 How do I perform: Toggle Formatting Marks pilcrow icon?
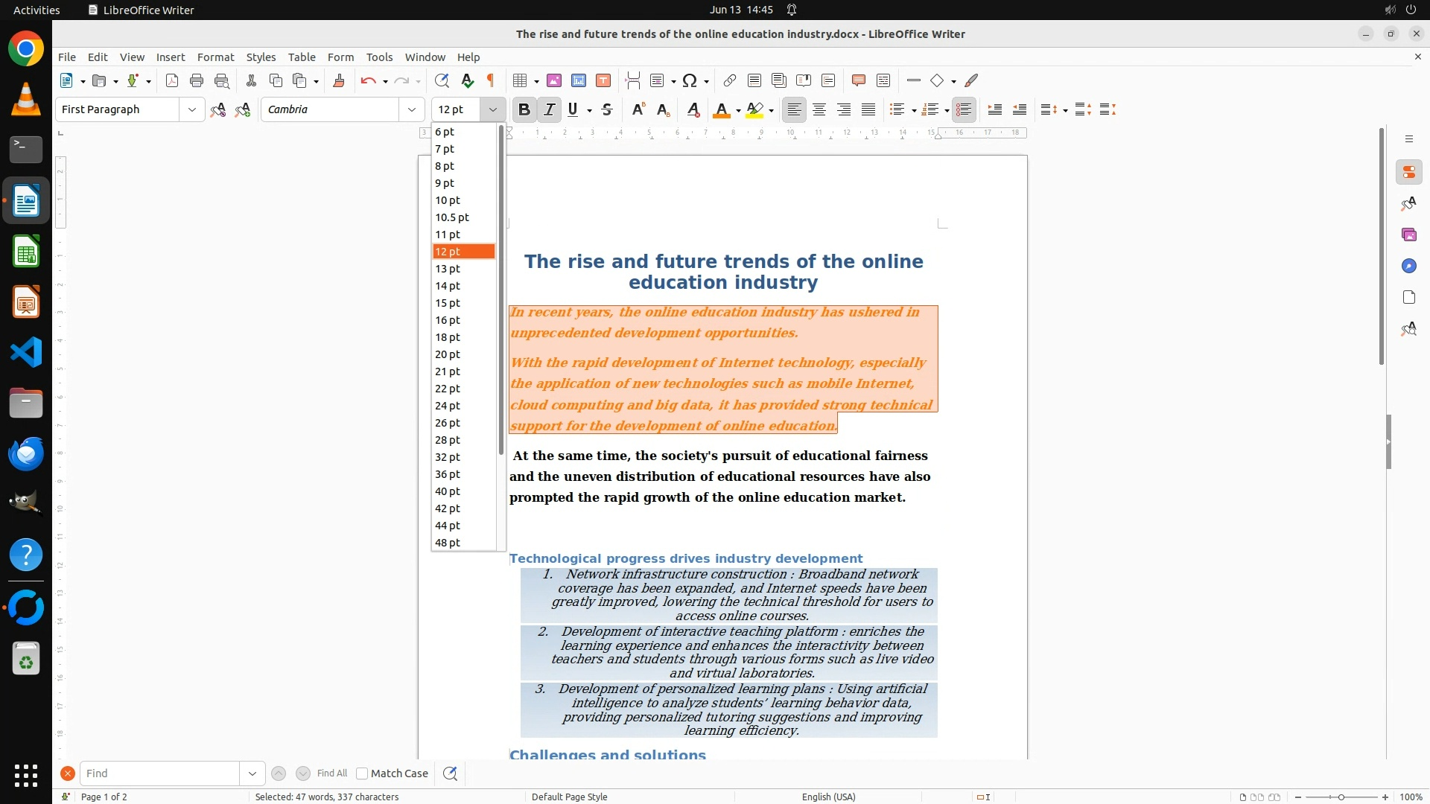491,81
